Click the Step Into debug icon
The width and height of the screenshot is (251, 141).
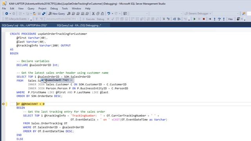coord(215,19)
